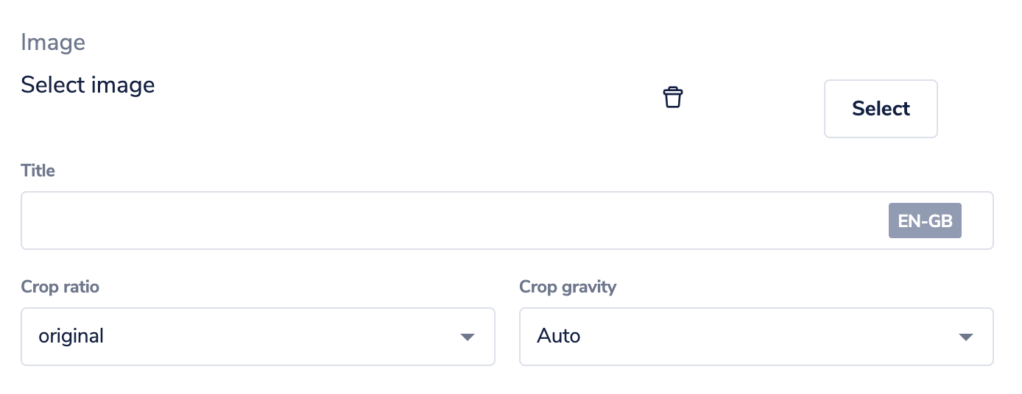Click the Crop gravity label
This screenshot has width=1022, height=394.
(x=568, y=287)
